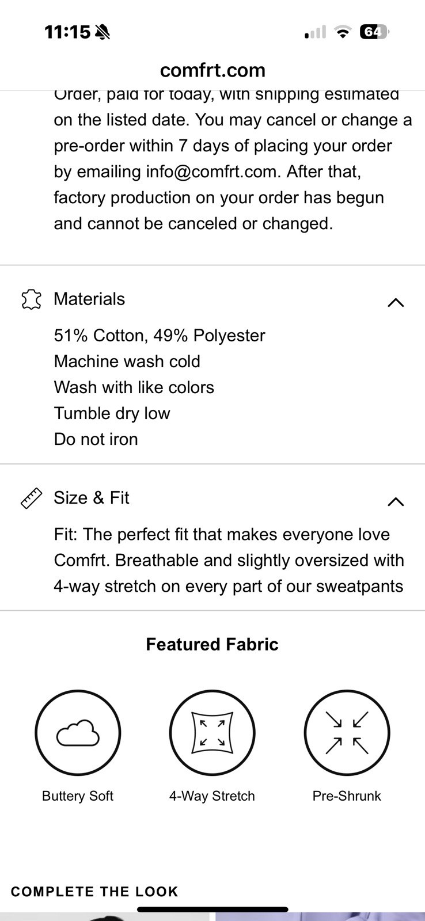
Task: Collapse the Materials section chevron
Action: 396,302
